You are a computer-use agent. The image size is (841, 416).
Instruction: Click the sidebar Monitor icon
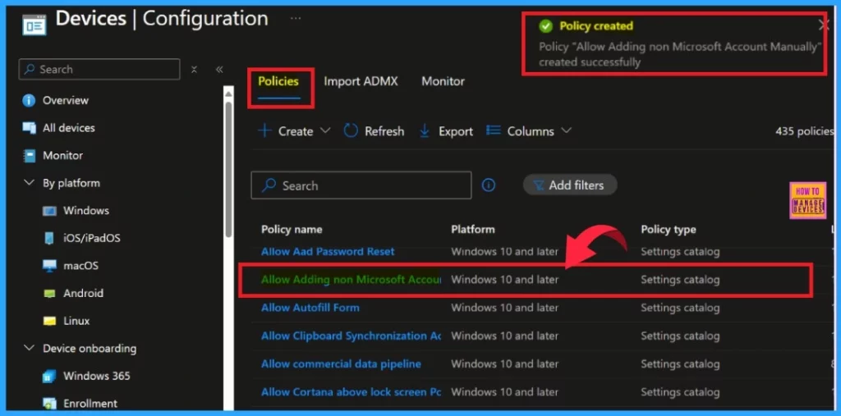tap(29, 155)
